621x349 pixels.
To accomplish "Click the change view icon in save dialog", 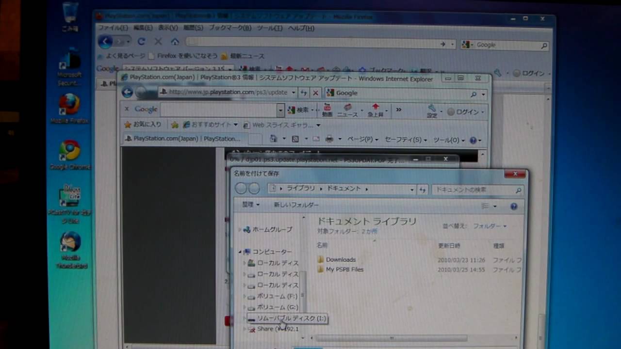I will 485,206.
